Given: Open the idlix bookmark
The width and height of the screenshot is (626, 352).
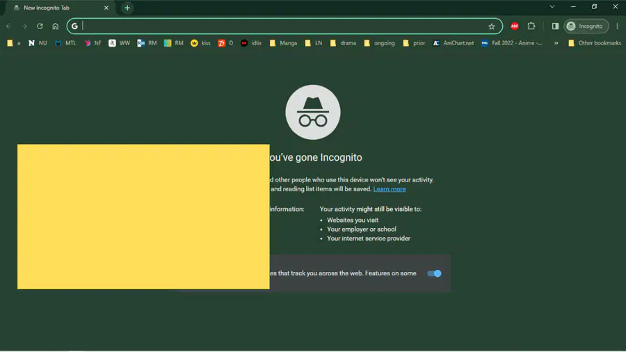Looking at the screenshot, I should [x=251, y=43].
